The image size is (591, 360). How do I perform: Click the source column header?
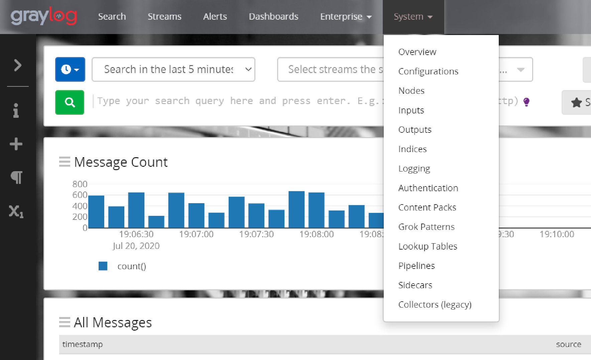(x=569, y=344)
